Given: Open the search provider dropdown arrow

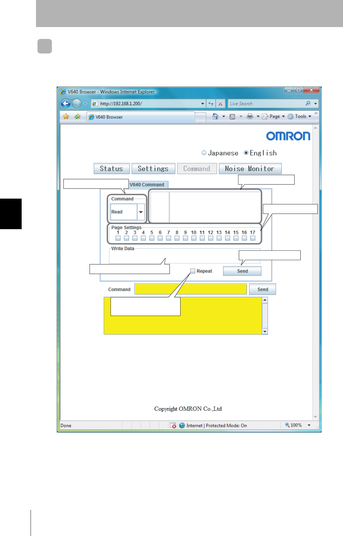Looking at the screenshot, I should coord(315,104).
